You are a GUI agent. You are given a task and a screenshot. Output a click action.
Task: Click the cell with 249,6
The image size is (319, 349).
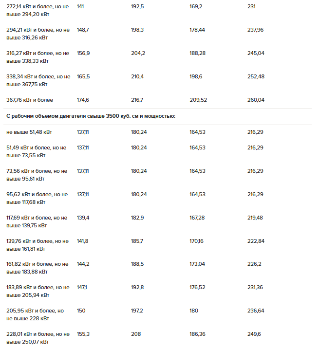click(x=254, y=334)
